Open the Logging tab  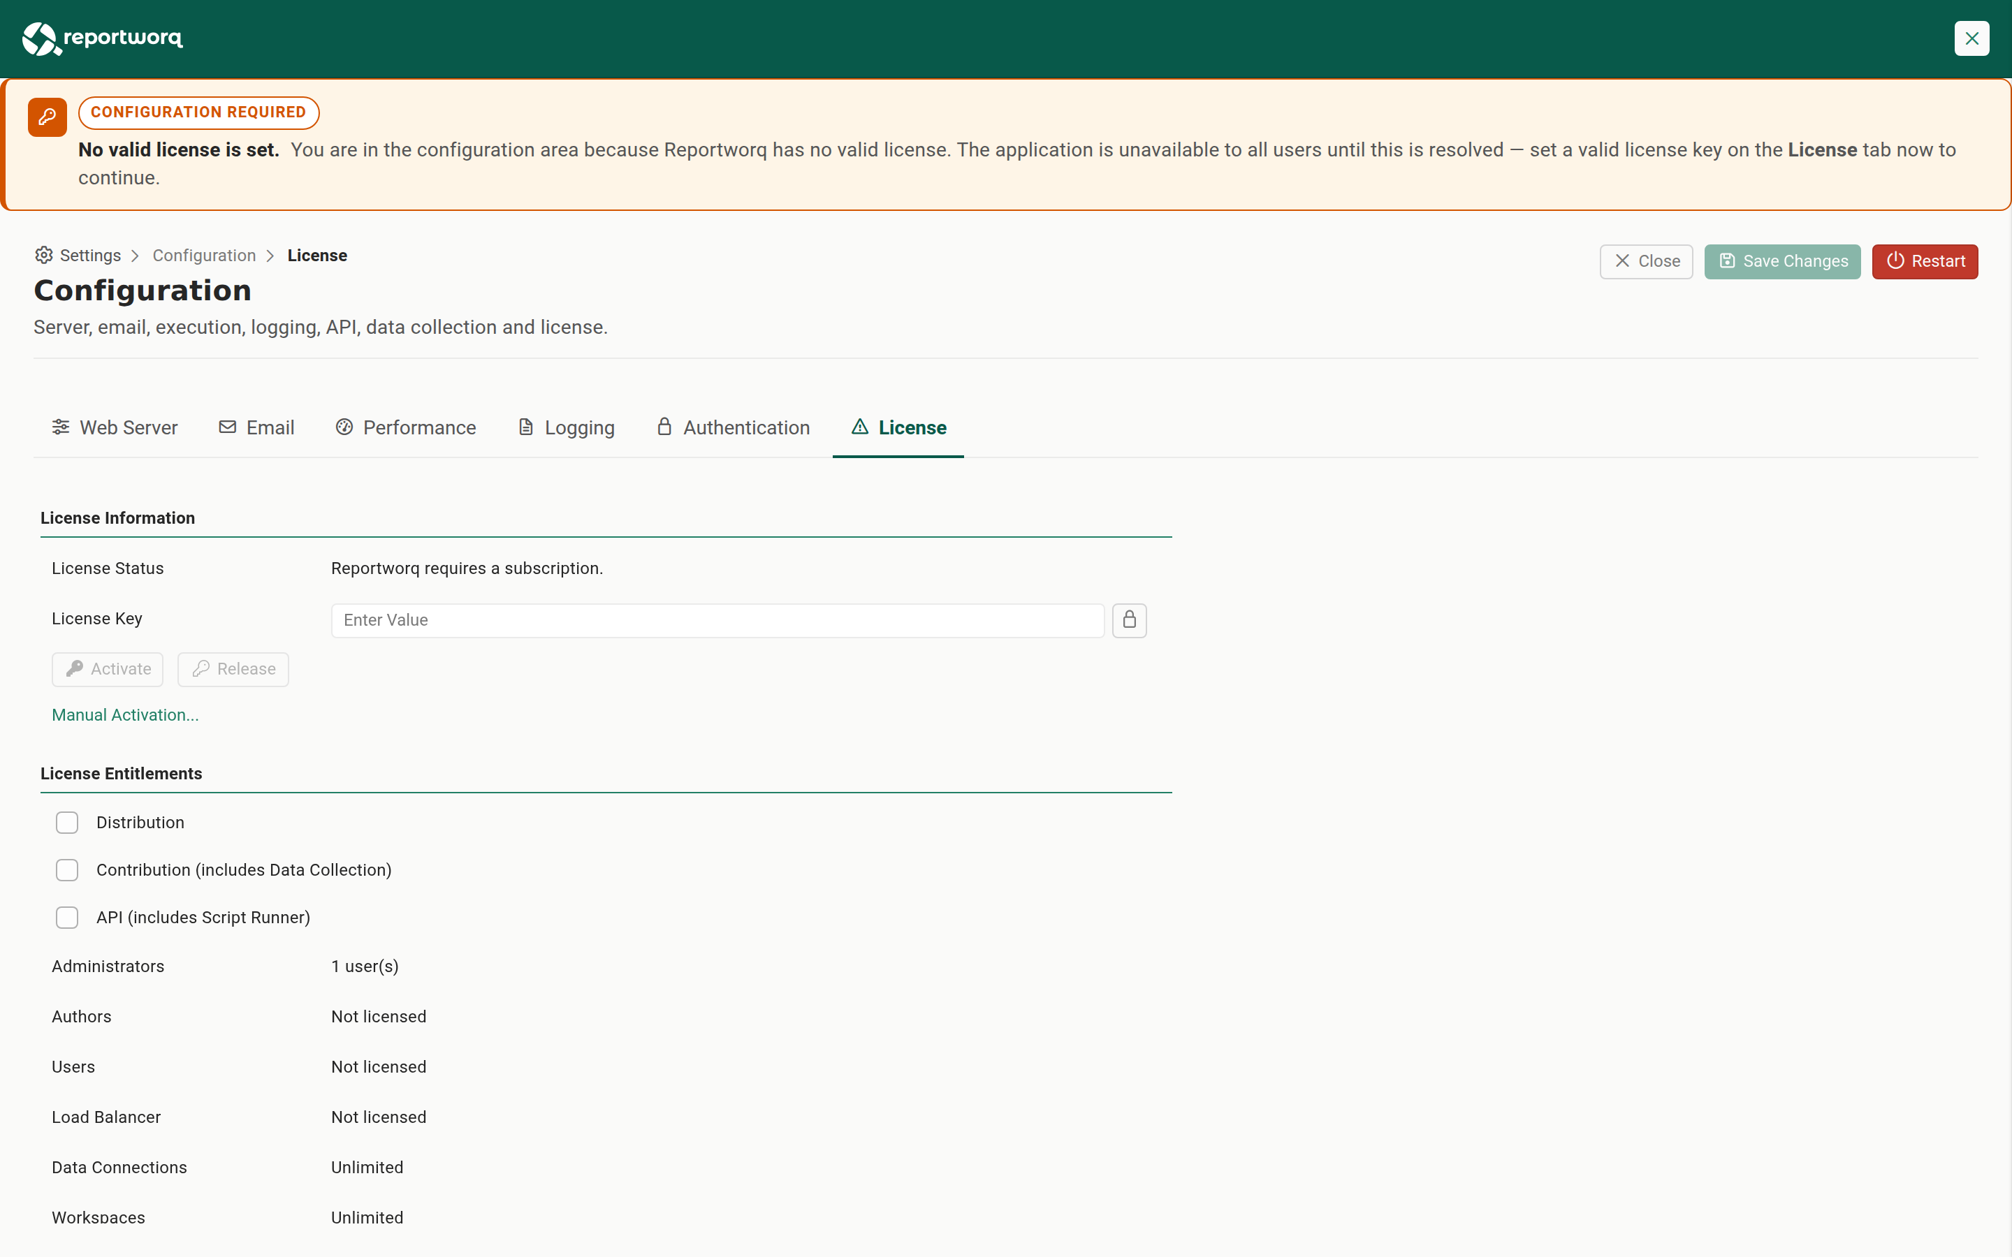coord(566,427)
